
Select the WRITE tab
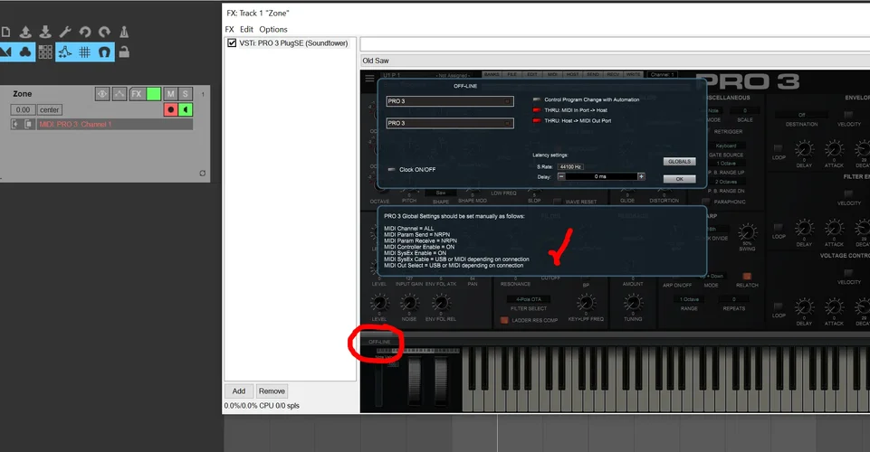(x=633, y=74)
